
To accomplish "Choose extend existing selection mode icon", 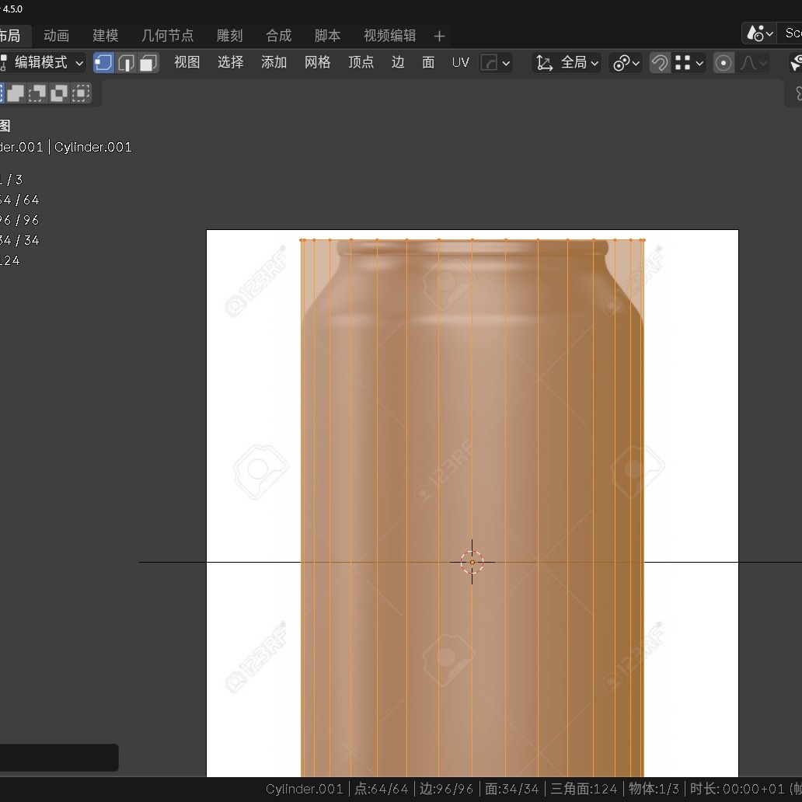I will click(16, 93).
